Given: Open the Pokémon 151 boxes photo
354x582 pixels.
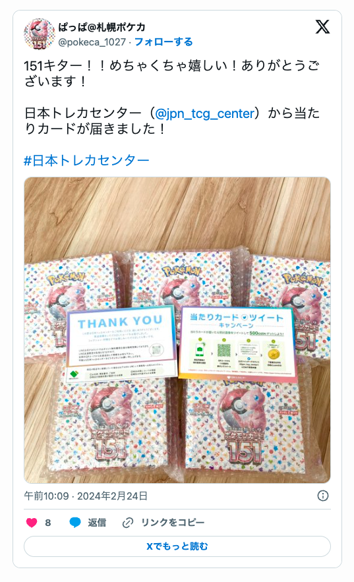Looking at the screenshot, I should pos(177,330).
